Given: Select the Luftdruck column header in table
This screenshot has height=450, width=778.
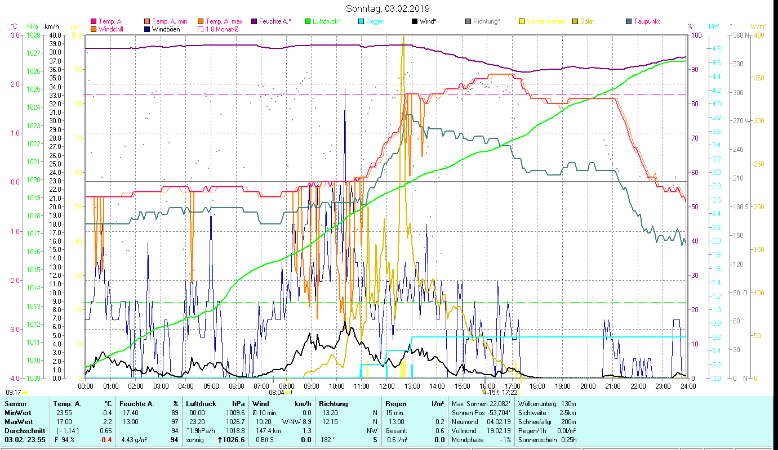Looking at the screenshot, I should 202,403.
